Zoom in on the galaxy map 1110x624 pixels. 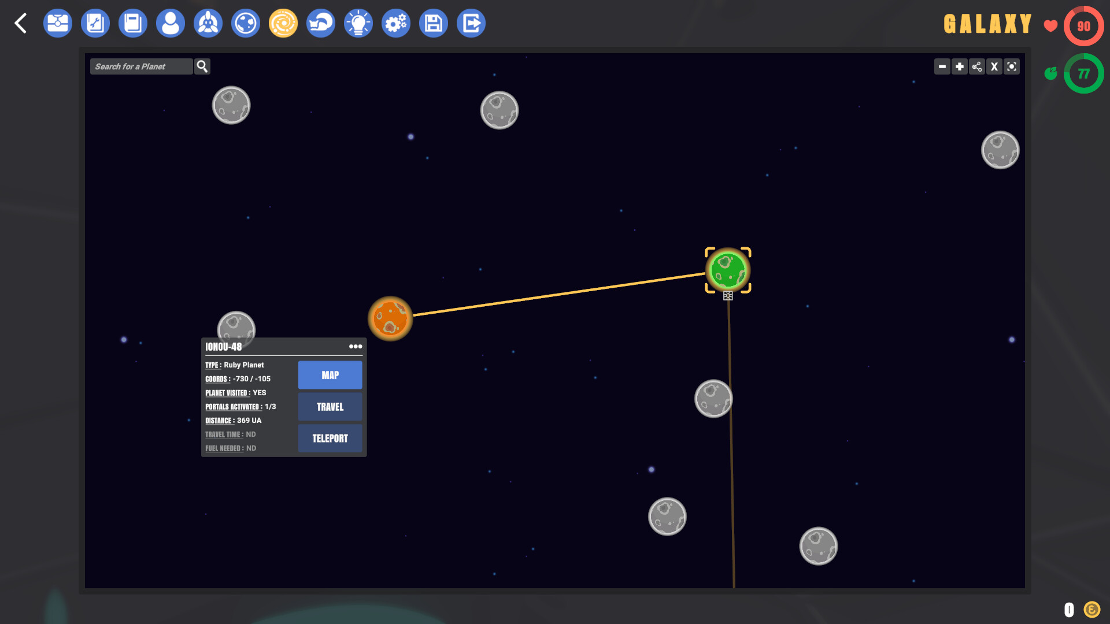960,66
